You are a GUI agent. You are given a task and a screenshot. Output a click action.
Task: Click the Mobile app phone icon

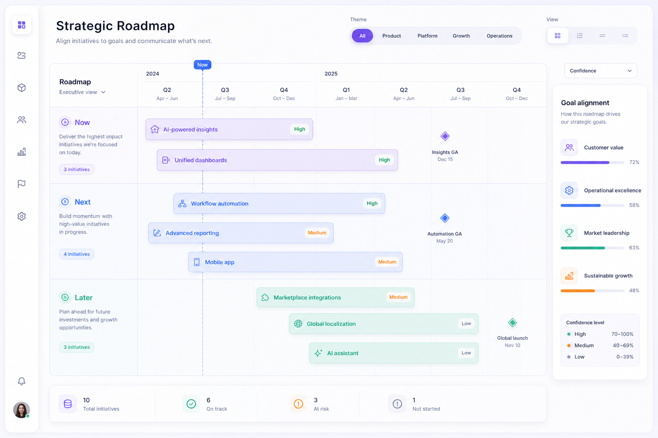(197, 262)
